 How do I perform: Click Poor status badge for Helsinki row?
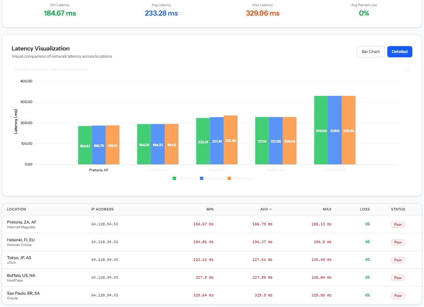[x=398, y=242]
